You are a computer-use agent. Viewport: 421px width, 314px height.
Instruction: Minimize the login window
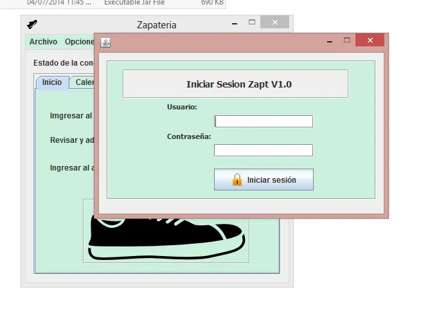[330, 41]
